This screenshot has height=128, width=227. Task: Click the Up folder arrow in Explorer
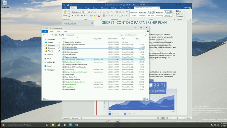(x=53, y=35)
